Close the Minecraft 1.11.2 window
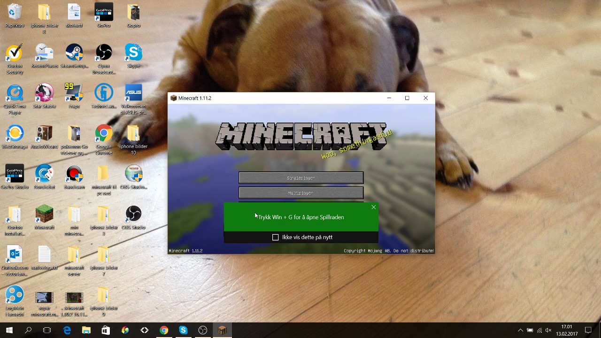The height and width of the screenshot is (338, 601). 425,98
